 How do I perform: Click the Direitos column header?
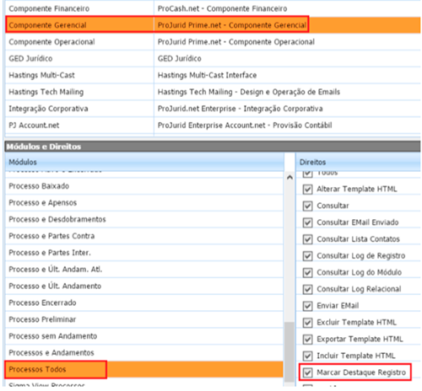(358, 162)
